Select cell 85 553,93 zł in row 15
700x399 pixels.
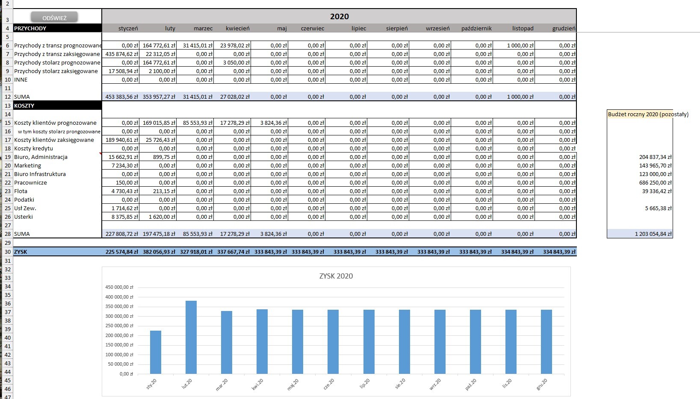point(195,123)
